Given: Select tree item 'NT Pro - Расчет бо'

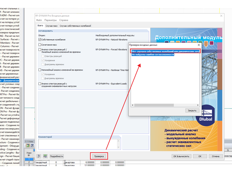Looking at the screenshot, I should point(10,94).
